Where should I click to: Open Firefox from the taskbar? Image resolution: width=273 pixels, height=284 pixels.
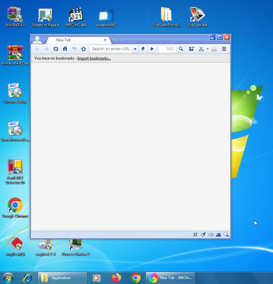click(x=116, y=278)
